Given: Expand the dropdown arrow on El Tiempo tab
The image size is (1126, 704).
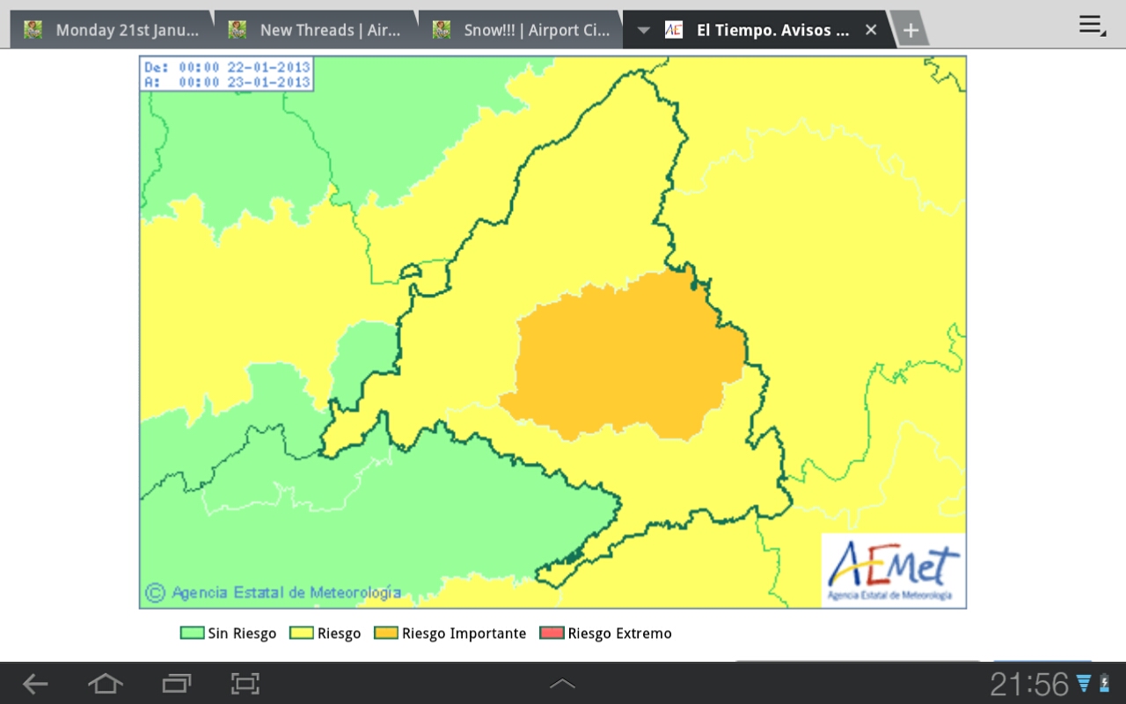Looking at the screenshot, I should click(643, 31).
